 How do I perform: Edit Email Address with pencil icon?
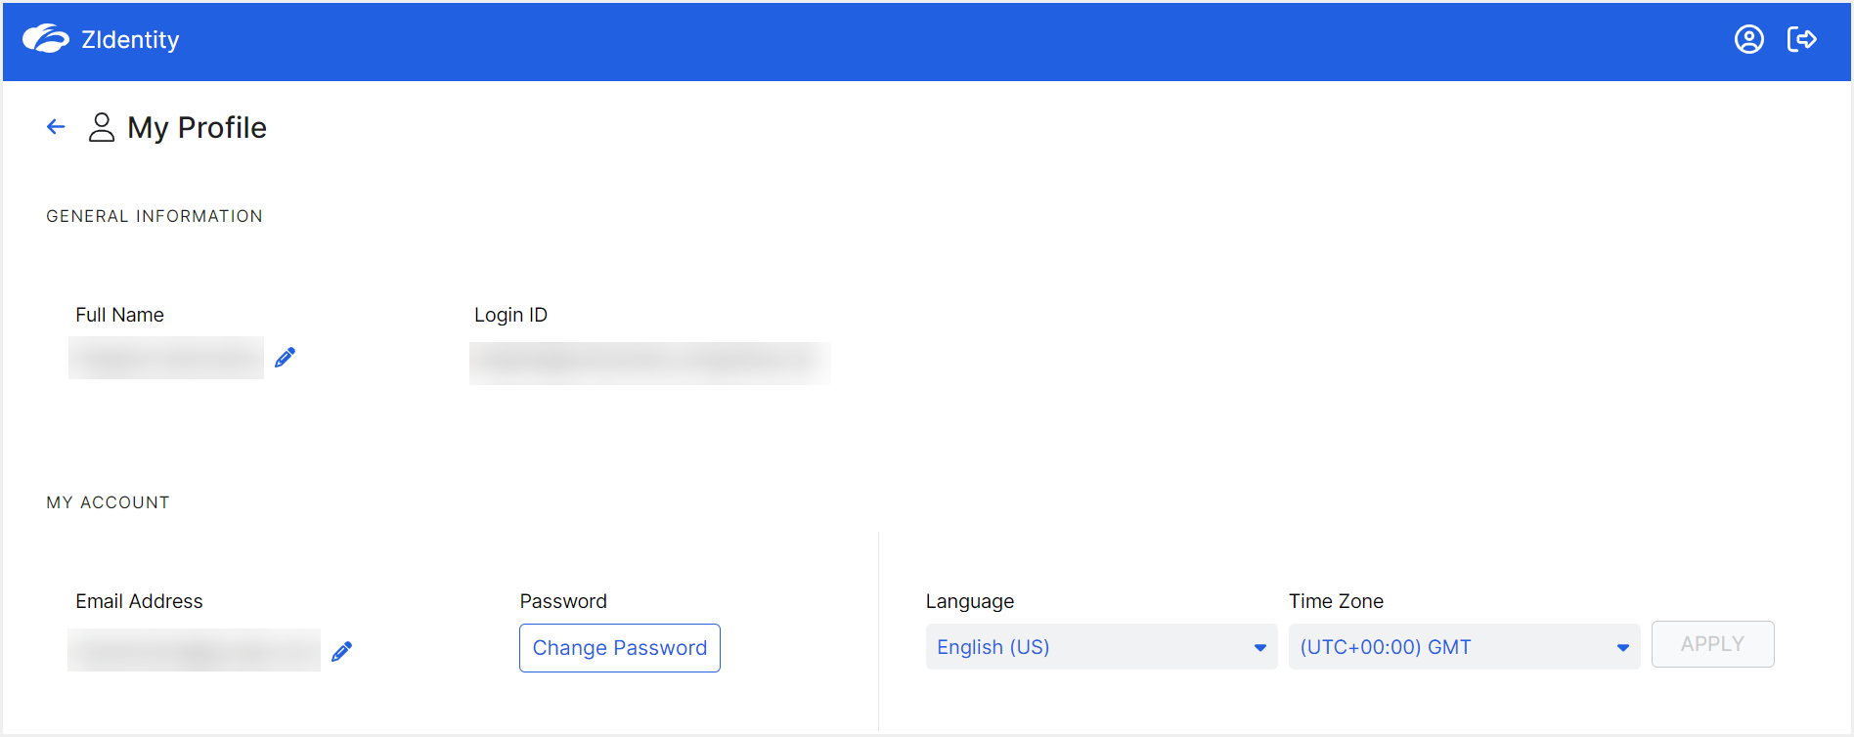coord(341,651)
